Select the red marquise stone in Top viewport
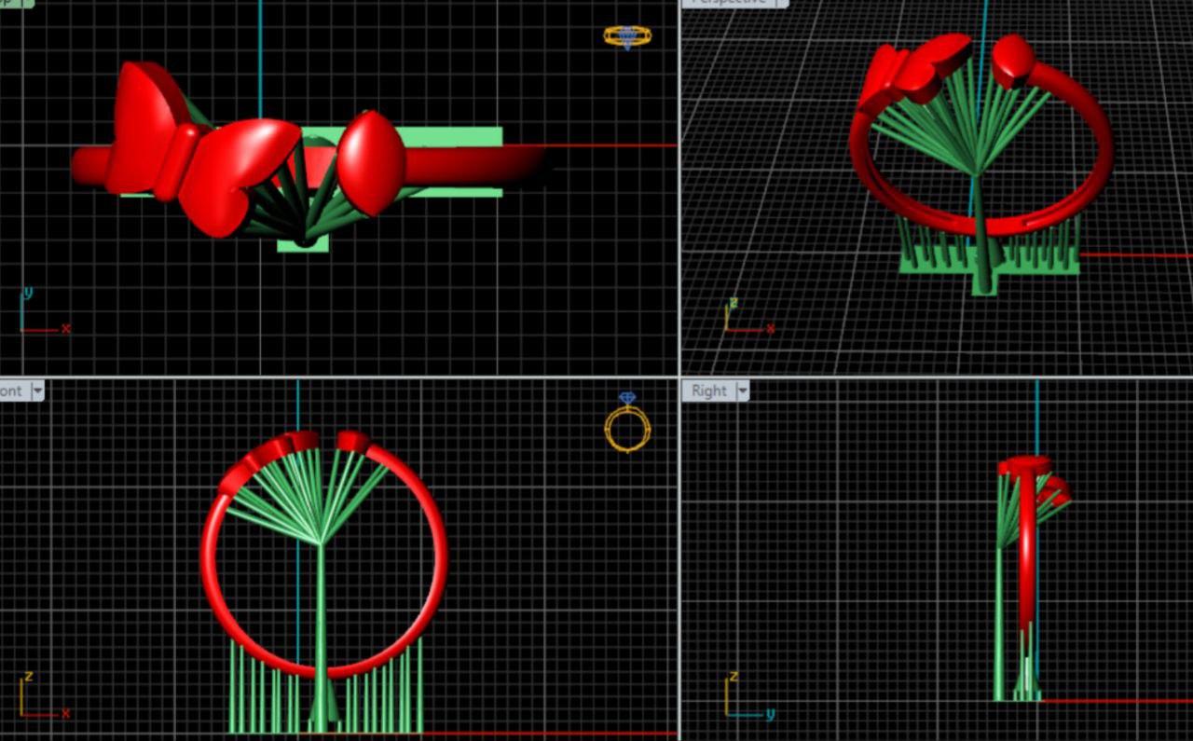 (371, 162)
